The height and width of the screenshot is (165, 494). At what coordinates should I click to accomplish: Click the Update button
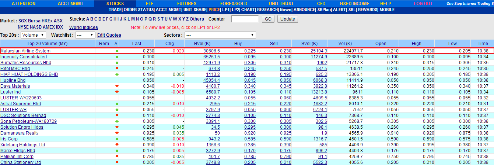(x=288, y=19)
